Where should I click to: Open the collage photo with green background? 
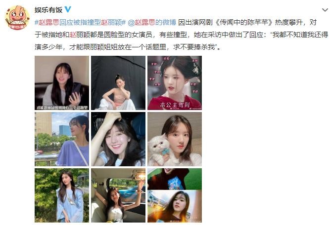[175, 195]
